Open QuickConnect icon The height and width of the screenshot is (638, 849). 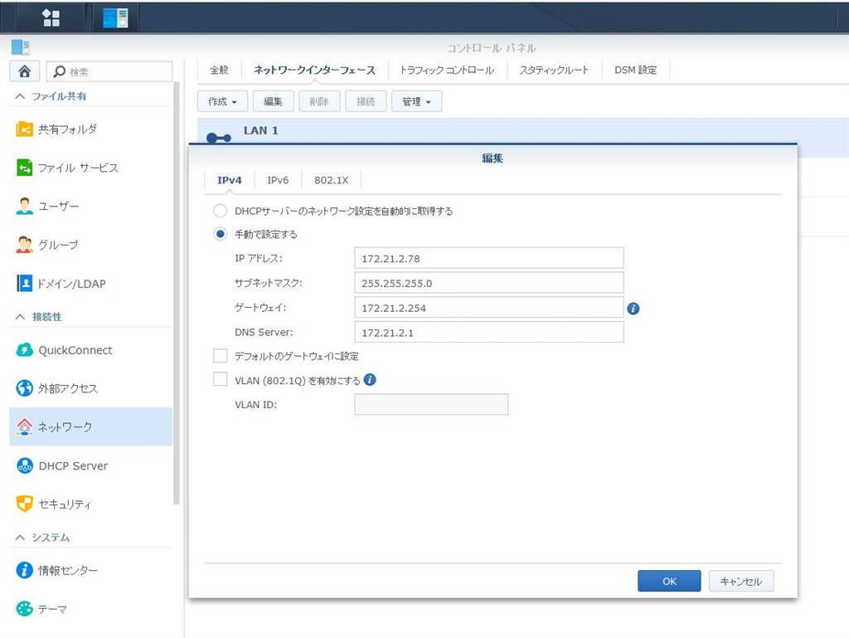24,350
